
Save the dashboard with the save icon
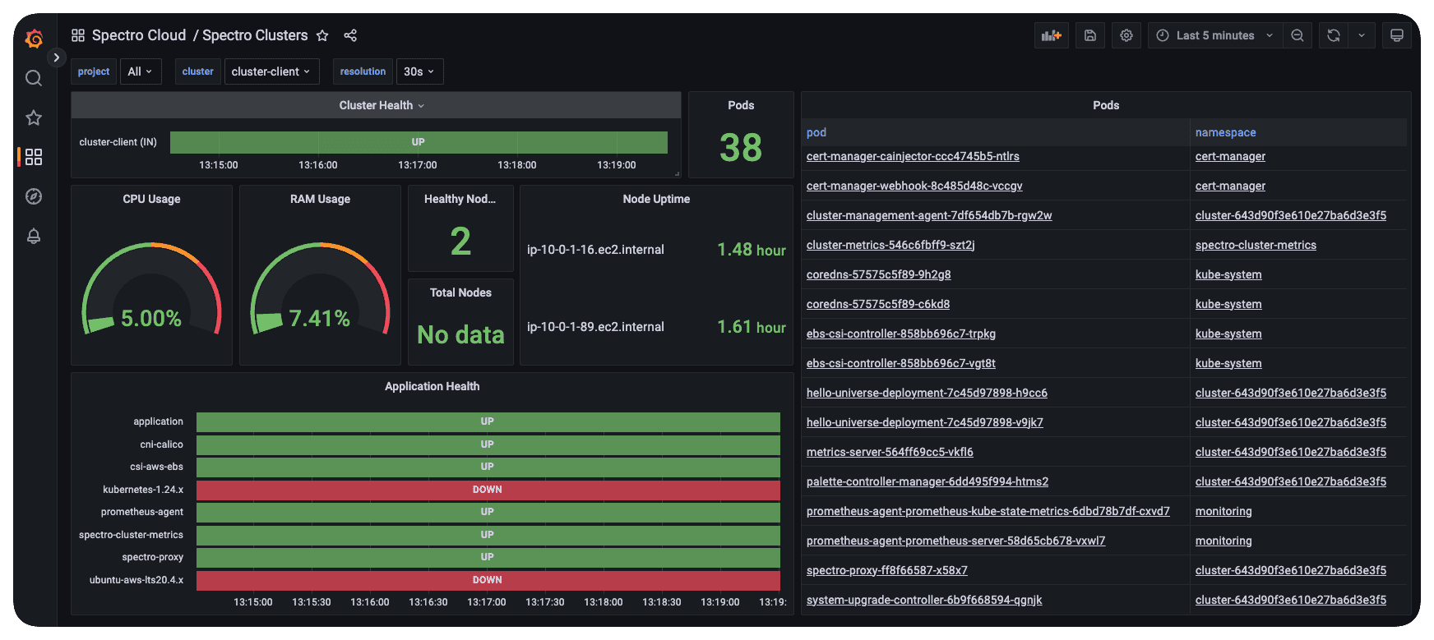(x=1090, y=35)
